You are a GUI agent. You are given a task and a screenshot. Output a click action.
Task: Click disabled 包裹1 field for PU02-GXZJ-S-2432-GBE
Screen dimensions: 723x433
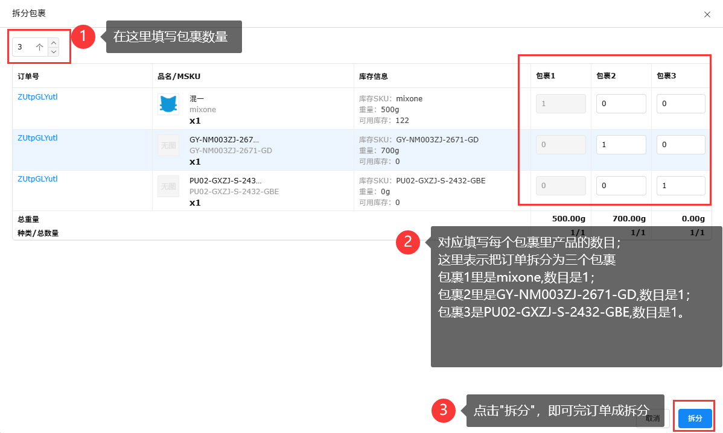click(x=561, y=186)
